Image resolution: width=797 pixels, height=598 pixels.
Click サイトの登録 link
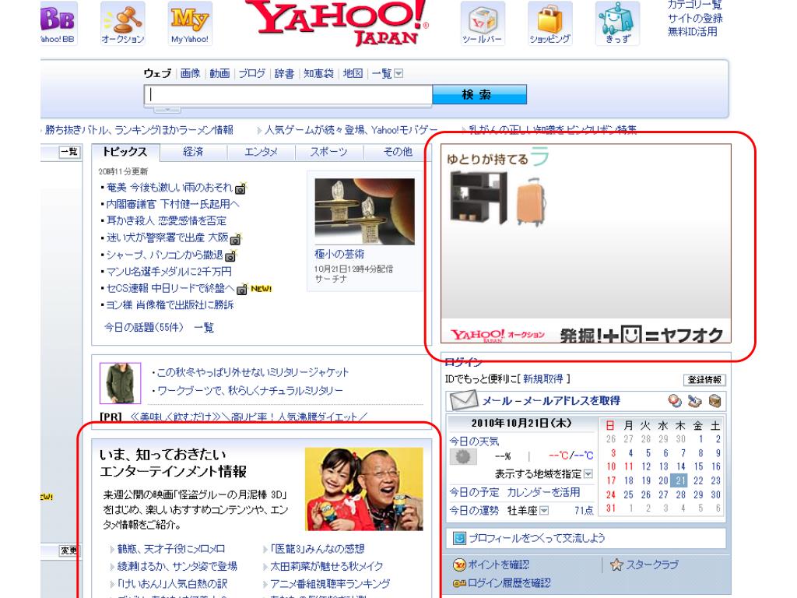tap(695, 19)
